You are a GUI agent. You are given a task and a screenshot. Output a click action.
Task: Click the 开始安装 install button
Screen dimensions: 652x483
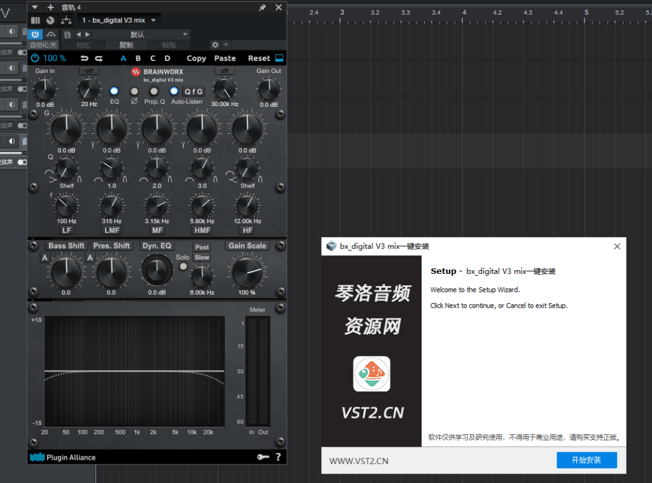[586, 459]
